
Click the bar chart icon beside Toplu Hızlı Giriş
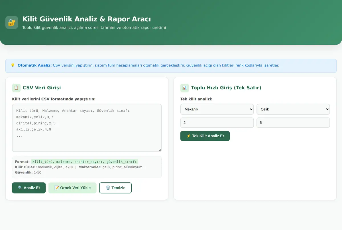tap(185, 88)
